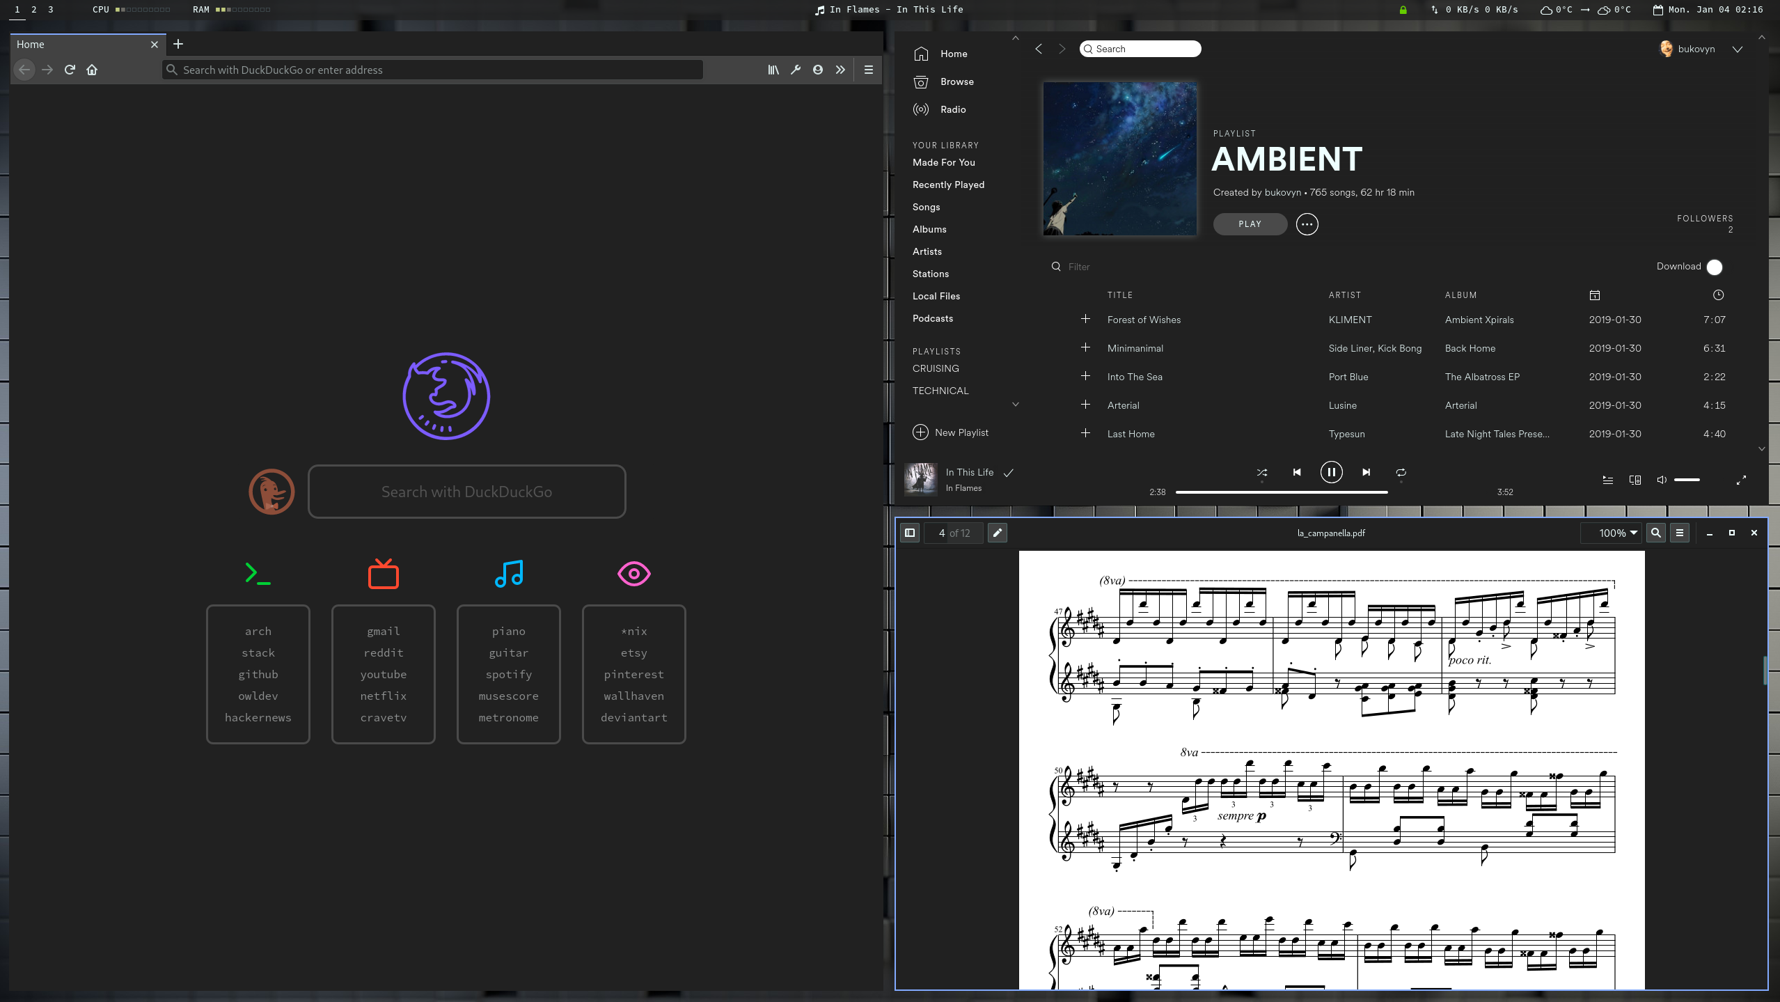1780x1002 pixels.
Task: Pause the currently playing track
Action: 1331,472
